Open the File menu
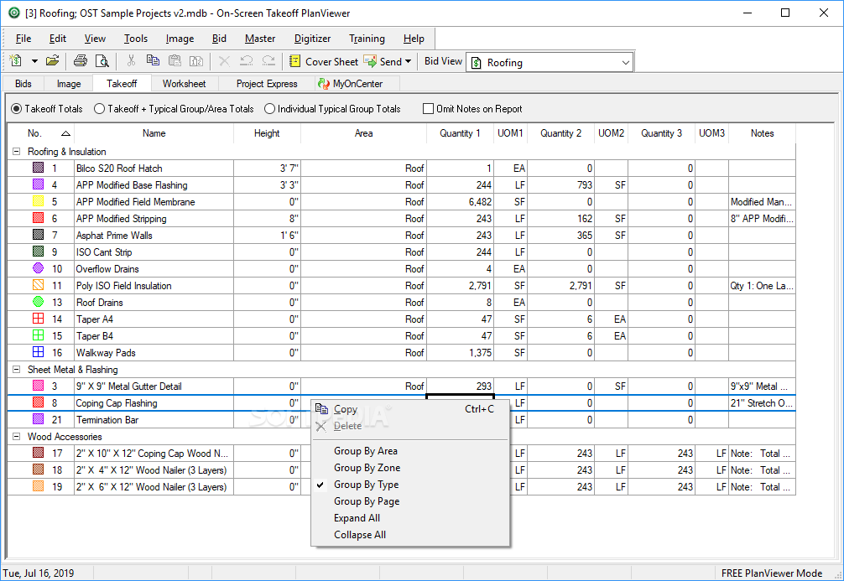The height and width of the screenshot is (581, 844). click(23, 39)
